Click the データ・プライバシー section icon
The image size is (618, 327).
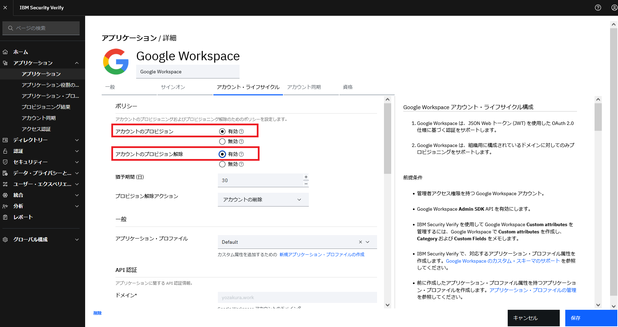click(5, 173)
